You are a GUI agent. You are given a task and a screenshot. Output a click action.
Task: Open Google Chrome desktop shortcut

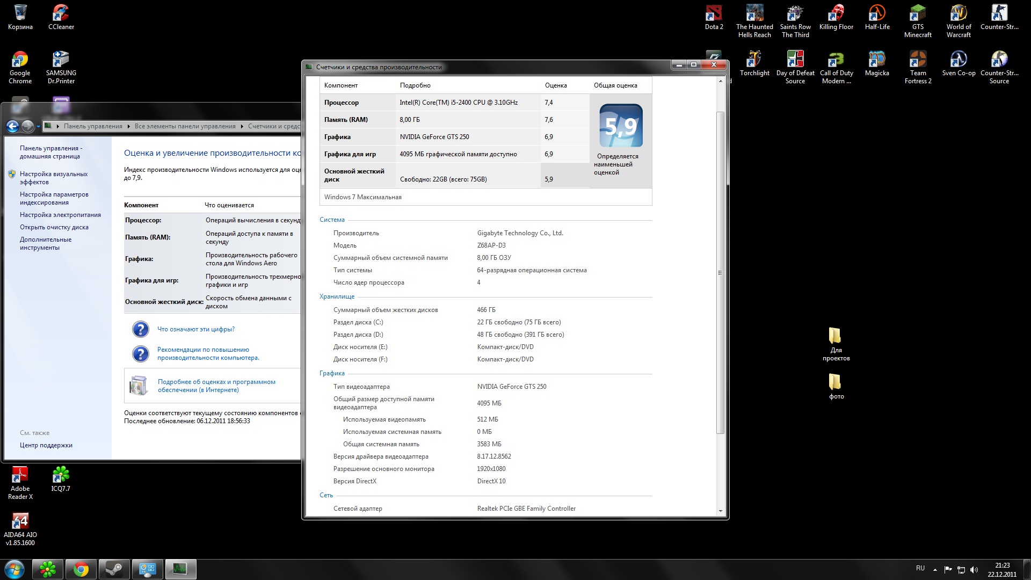20,67
